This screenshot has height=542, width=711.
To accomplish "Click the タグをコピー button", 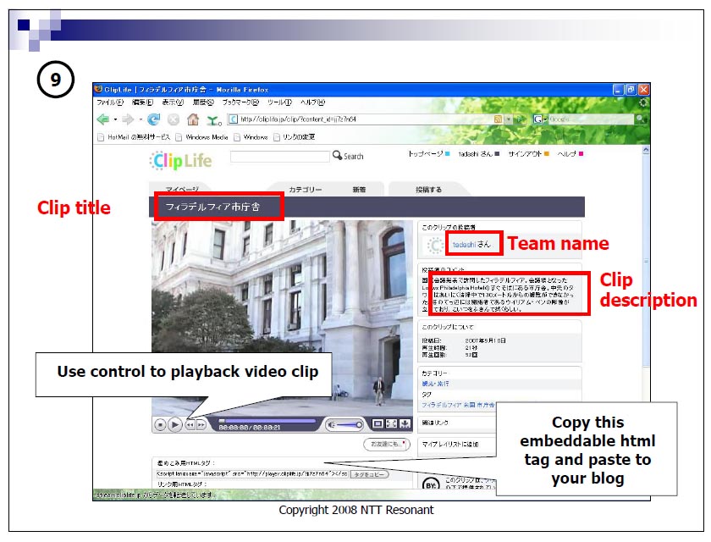I will point(370,474).
